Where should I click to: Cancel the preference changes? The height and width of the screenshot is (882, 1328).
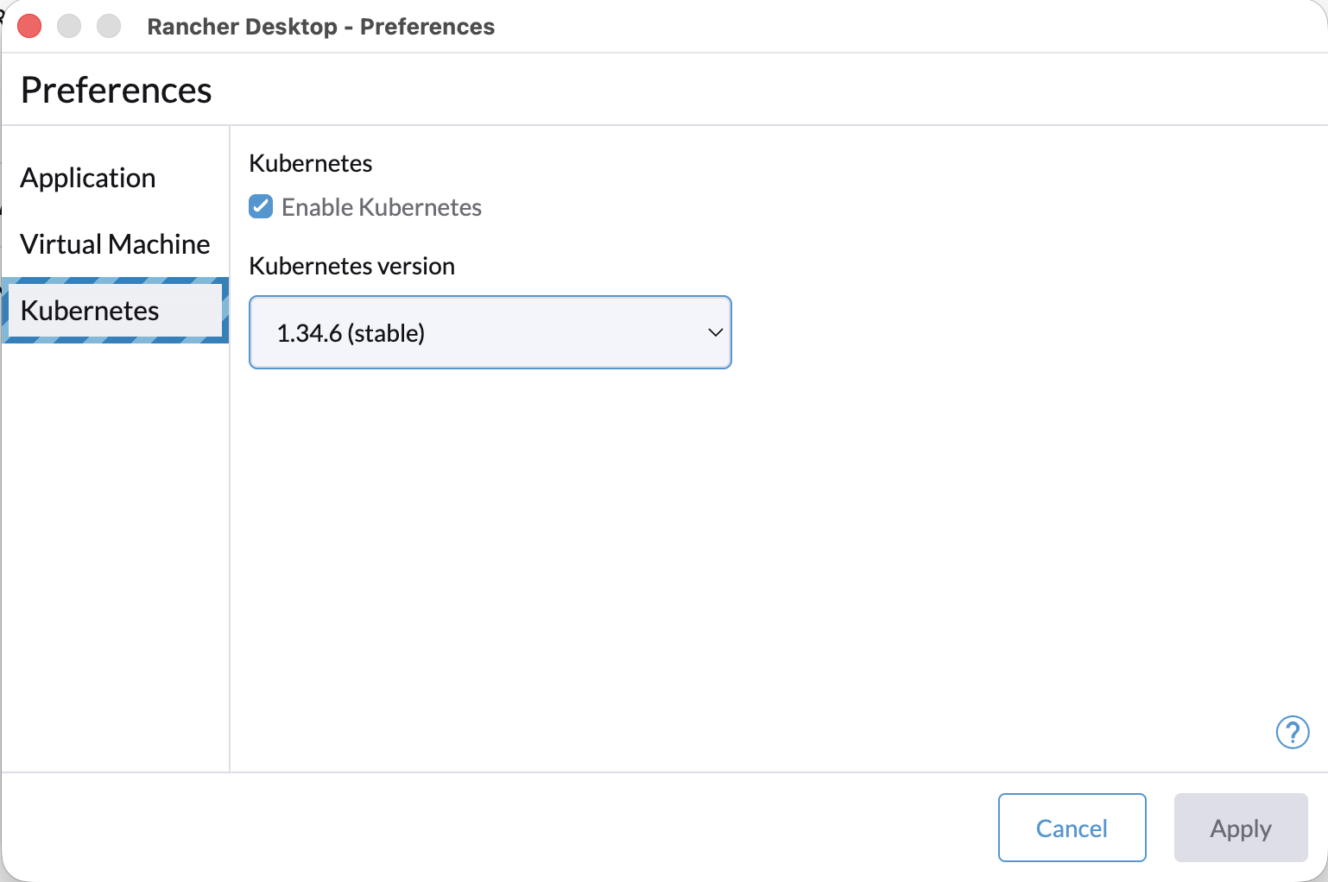click(1072, 828)
